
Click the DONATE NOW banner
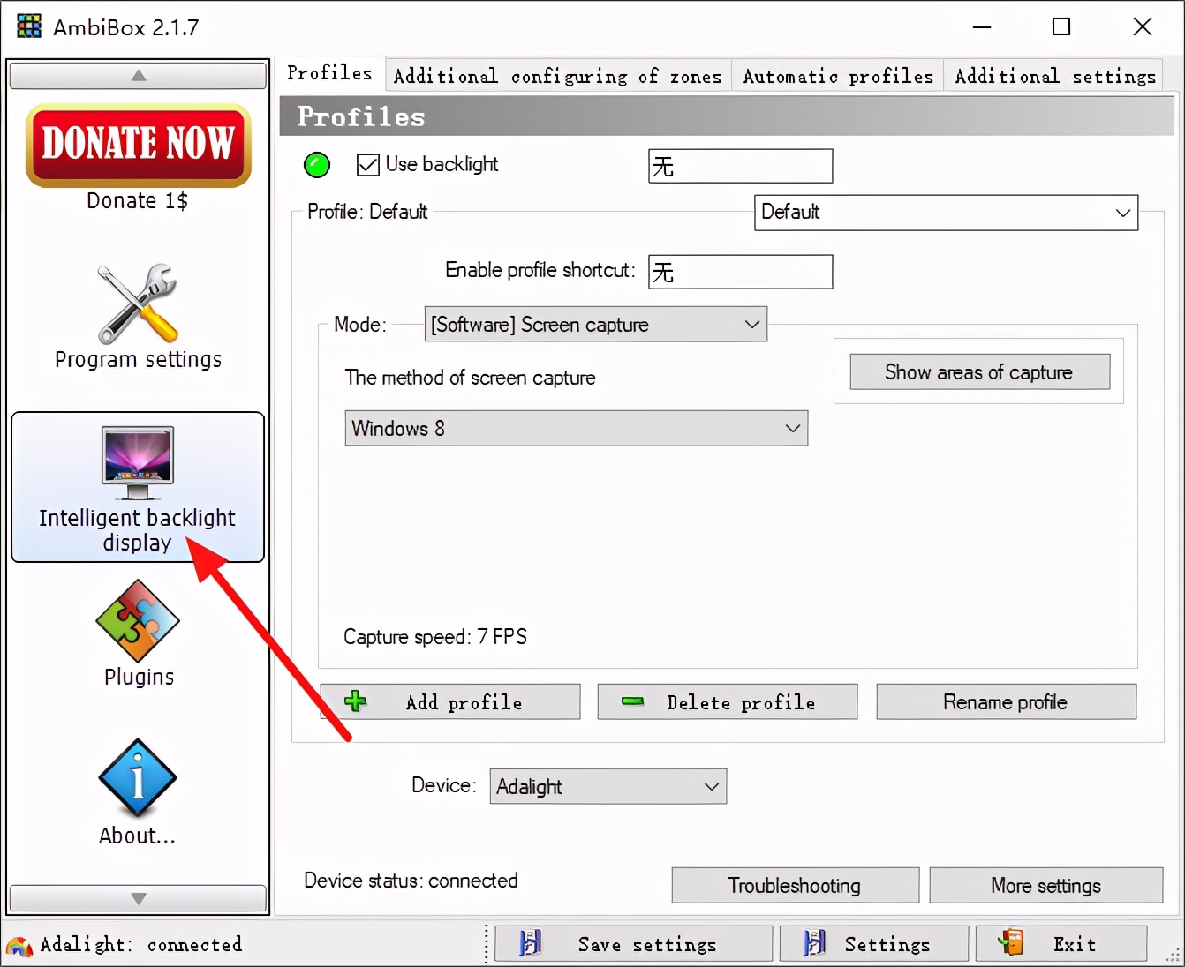pos(139,146)
